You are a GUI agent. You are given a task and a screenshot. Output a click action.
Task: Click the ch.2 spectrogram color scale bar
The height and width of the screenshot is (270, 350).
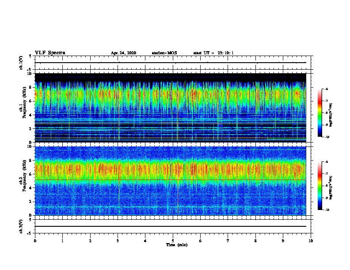(320, 186)
